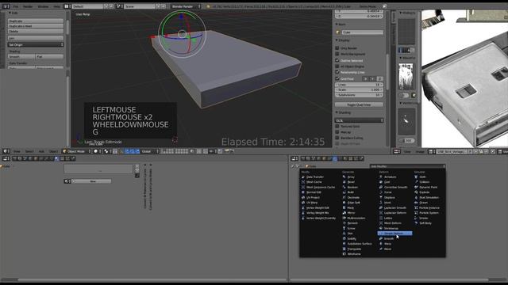Viewport: 508px width, 285px height.
Task: Click the Explode modifier icon
Action: point(416,192)
